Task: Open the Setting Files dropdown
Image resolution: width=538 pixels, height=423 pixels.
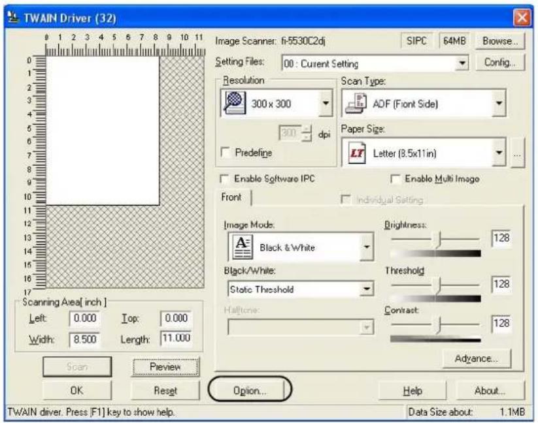Action: (462, 63)
